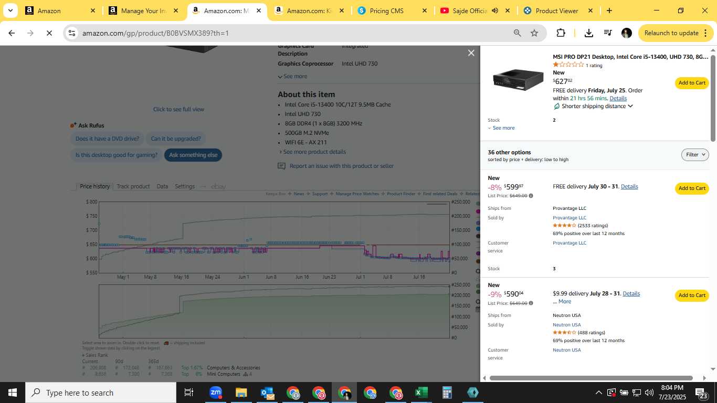Click the info icon beside Neutron list price
This screenshot has width=717, height=403.
click(531, 303)
